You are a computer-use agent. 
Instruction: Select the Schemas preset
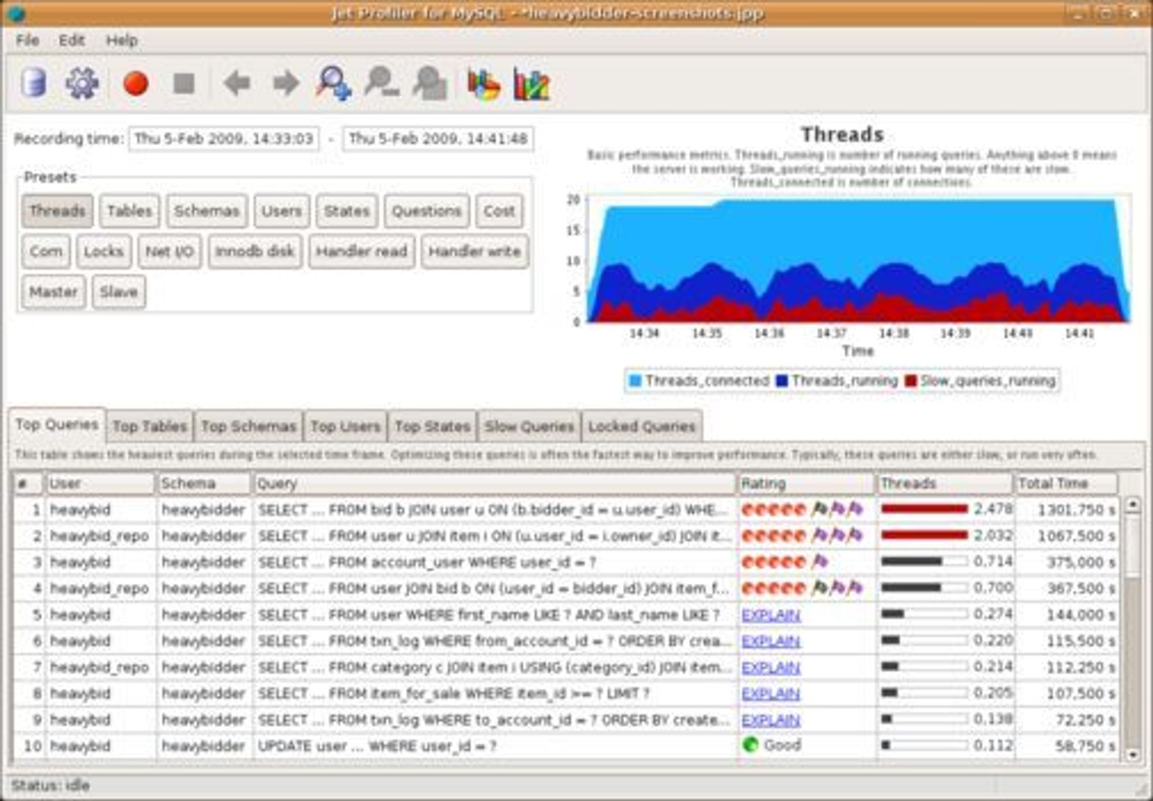pyautogui.click(x=207, y=211)
